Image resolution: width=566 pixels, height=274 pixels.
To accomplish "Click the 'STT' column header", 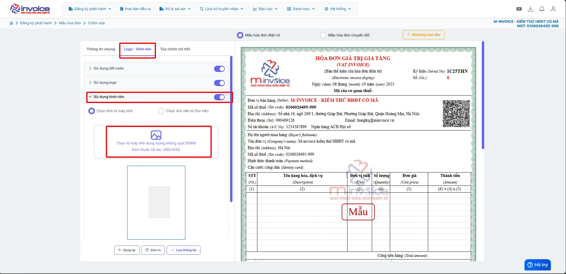I will [x=252, y=176].
